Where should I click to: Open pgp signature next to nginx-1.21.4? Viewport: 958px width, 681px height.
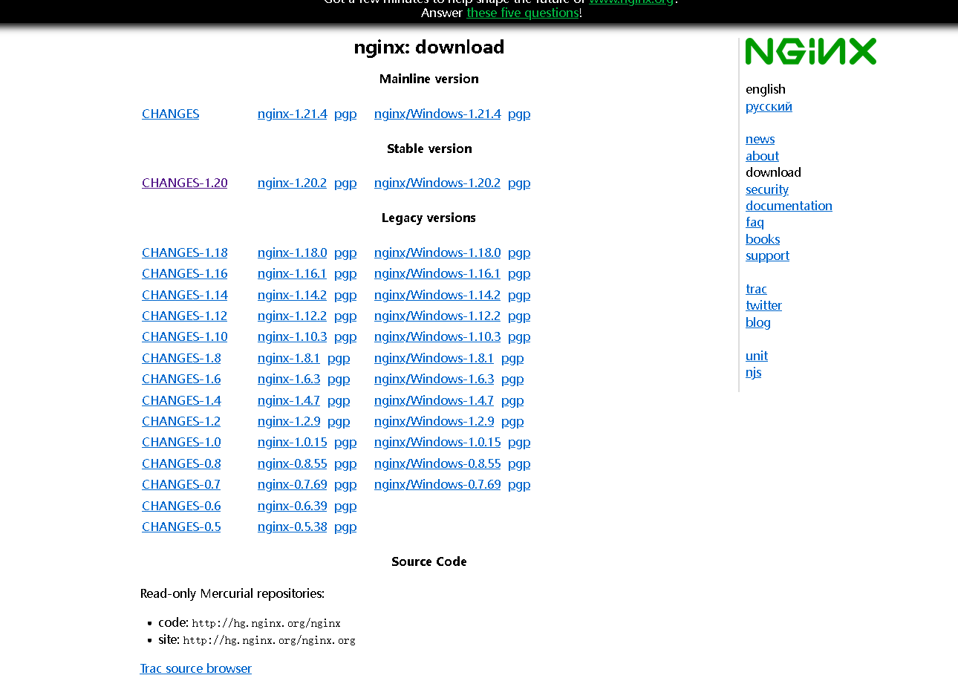pos(345,114)
